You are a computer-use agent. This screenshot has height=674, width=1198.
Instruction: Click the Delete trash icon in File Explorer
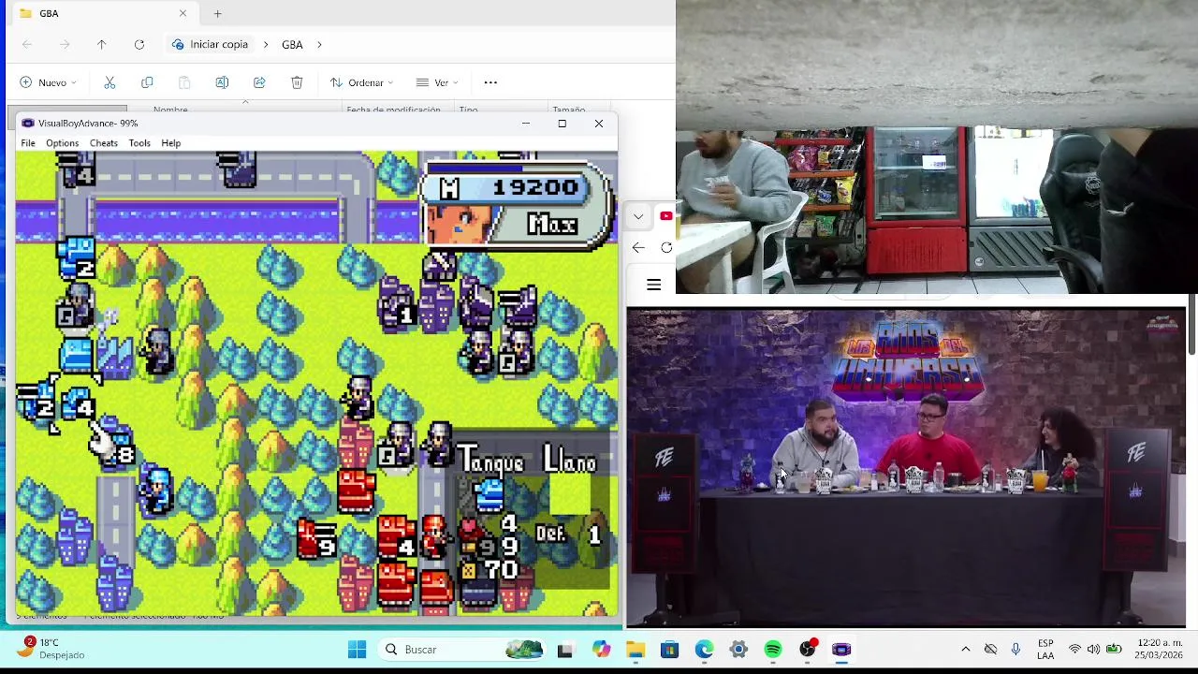(x=297, y=82)
